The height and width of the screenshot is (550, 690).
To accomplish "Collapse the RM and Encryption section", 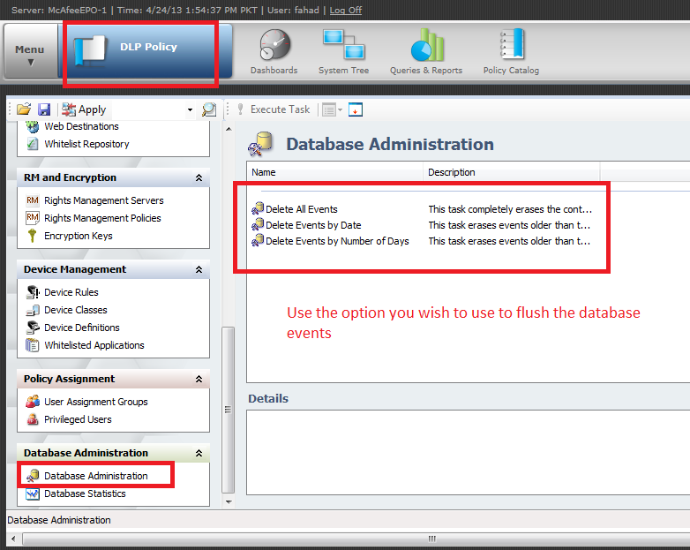I will point(199,178).
